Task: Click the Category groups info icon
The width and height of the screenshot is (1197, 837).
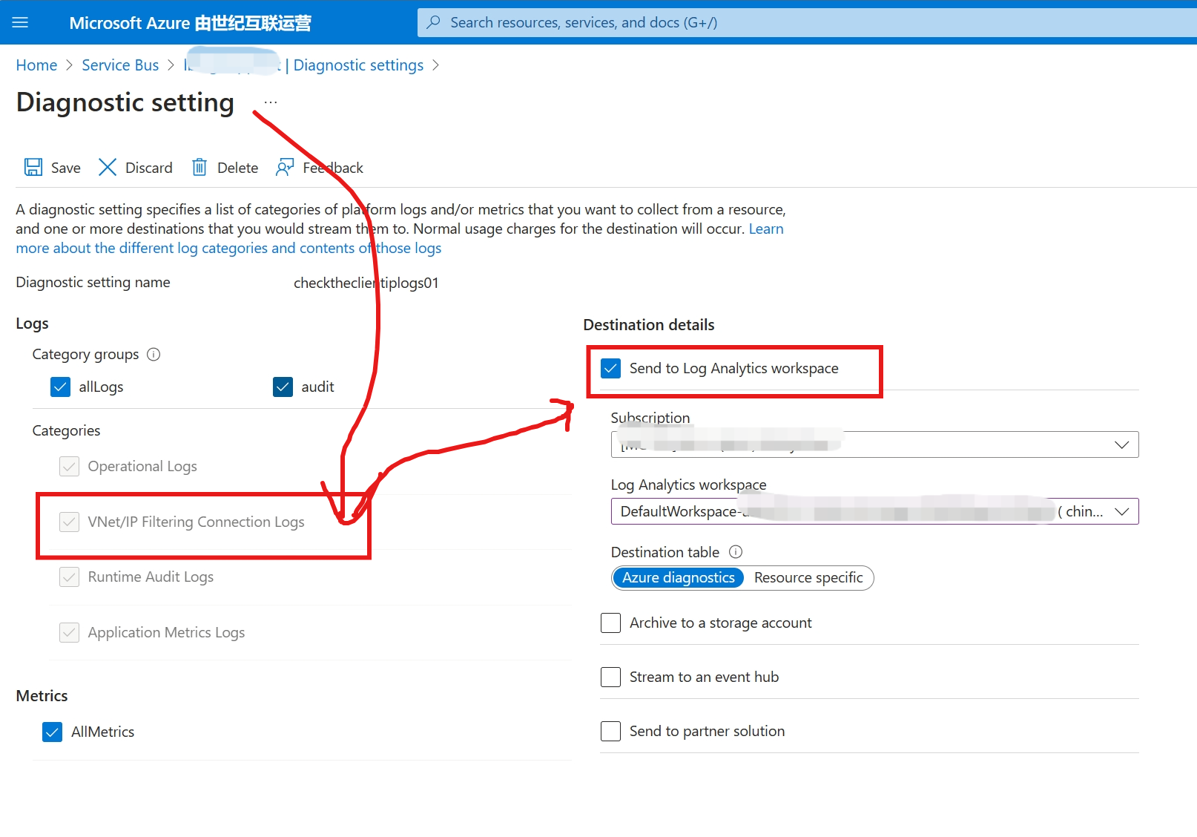Action: point(154,355)
